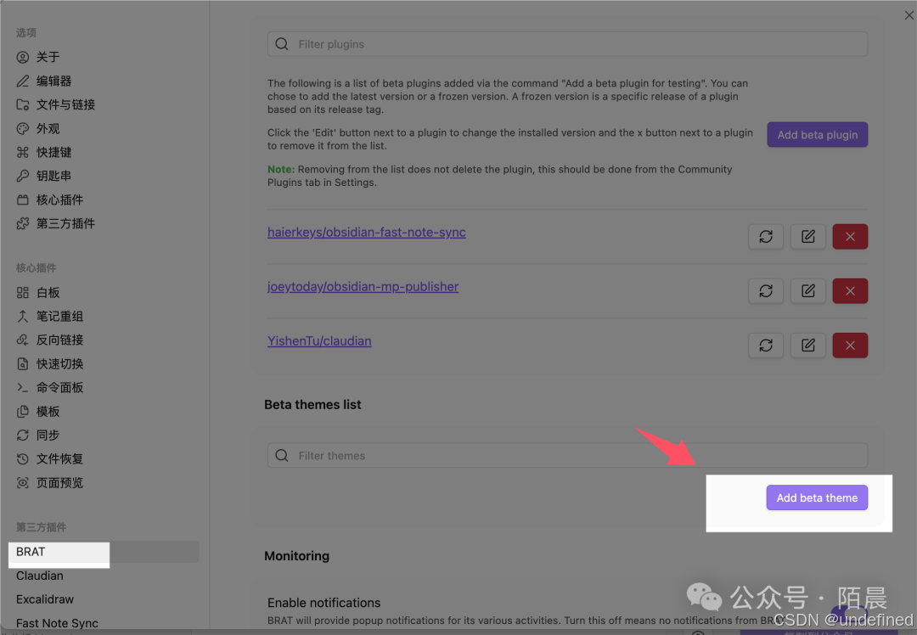This screenshot has height=635, width=917.
Task: Open joeytoday/obsidian-mp-publisher link
Action: tap(363, 286)
